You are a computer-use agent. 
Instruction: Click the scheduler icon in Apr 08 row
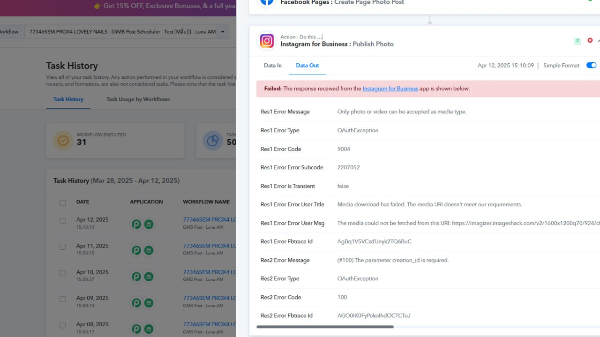(x=149, y=329)
